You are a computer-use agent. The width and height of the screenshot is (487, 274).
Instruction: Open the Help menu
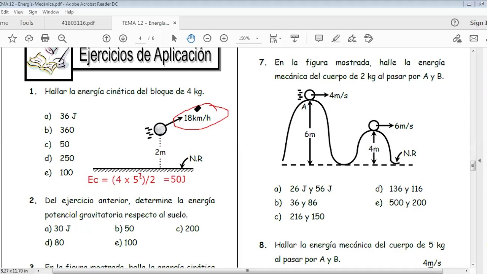[69, 12]
